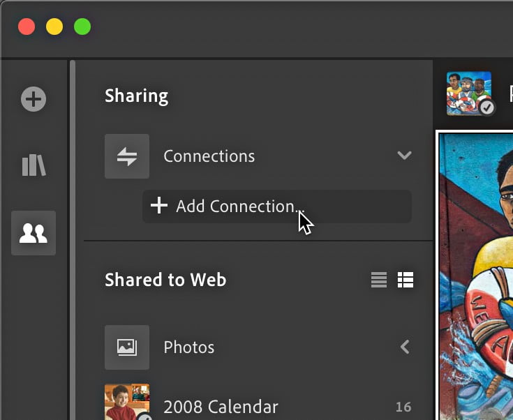Minimize the window with the yellow button
Screen dimensions: 513x420
tap(54, 27)
